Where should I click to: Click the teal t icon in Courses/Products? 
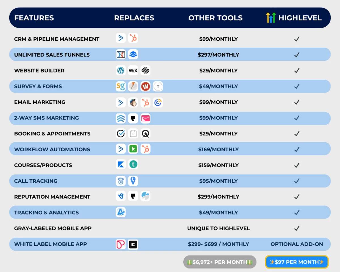coord(133,164)
